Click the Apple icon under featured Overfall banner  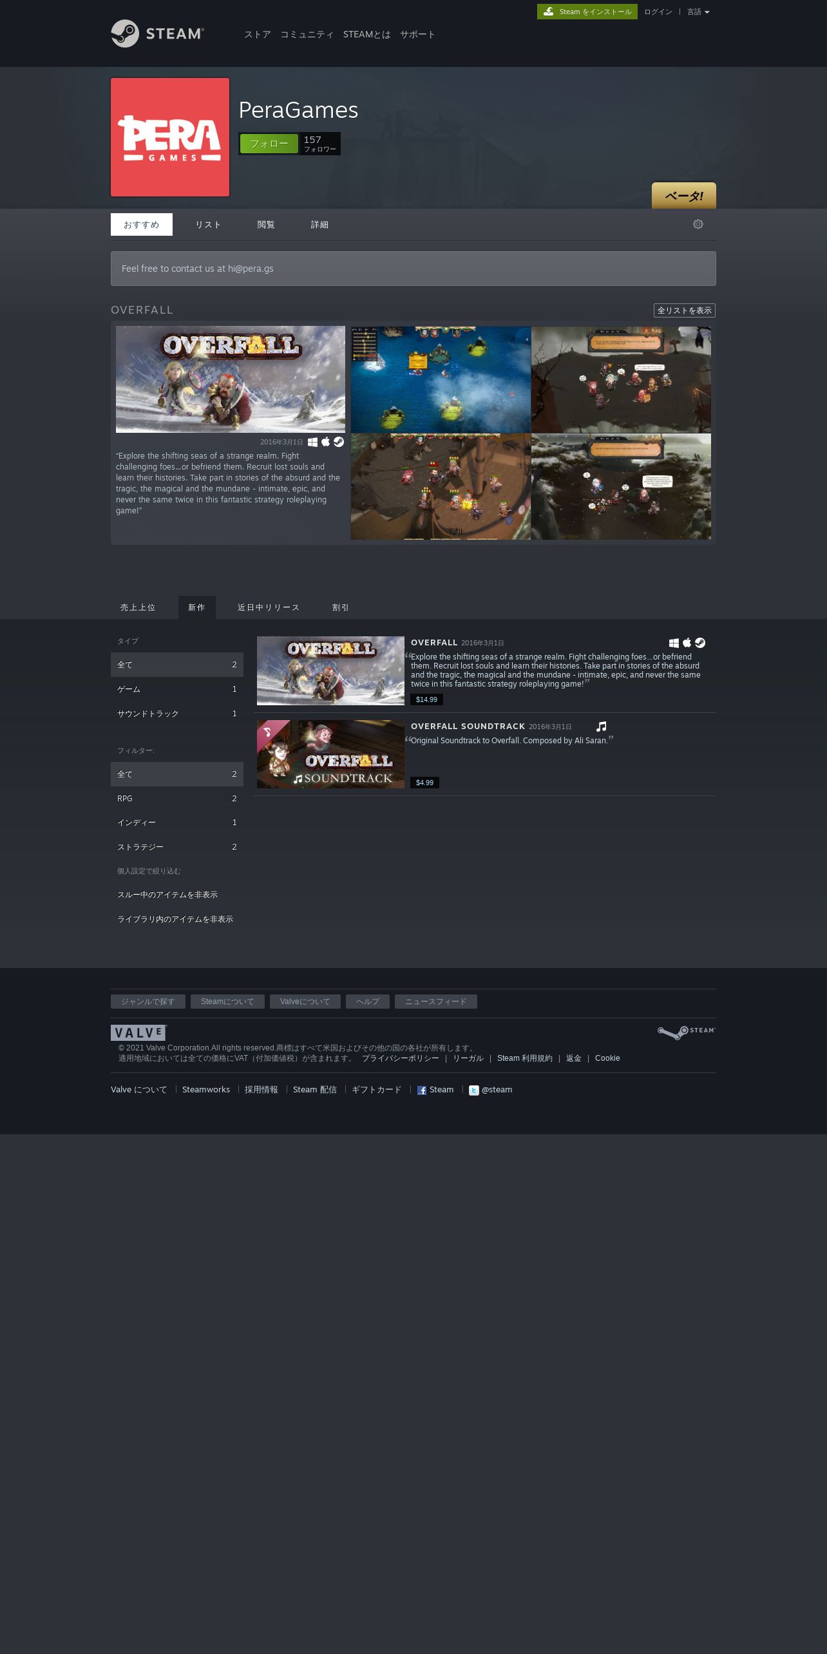pos(325,442)
